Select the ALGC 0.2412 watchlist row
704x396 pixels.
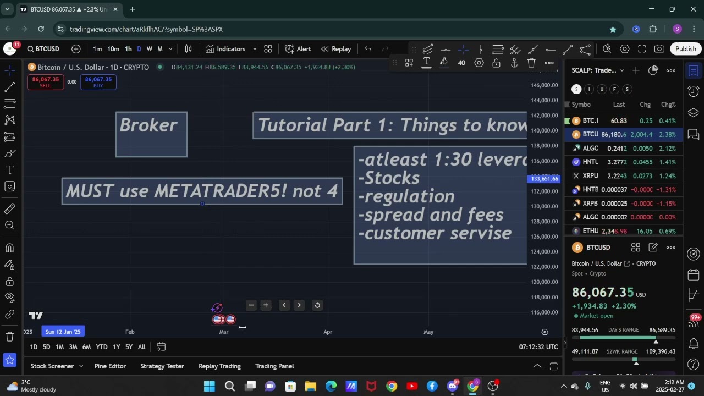point(624,148)
